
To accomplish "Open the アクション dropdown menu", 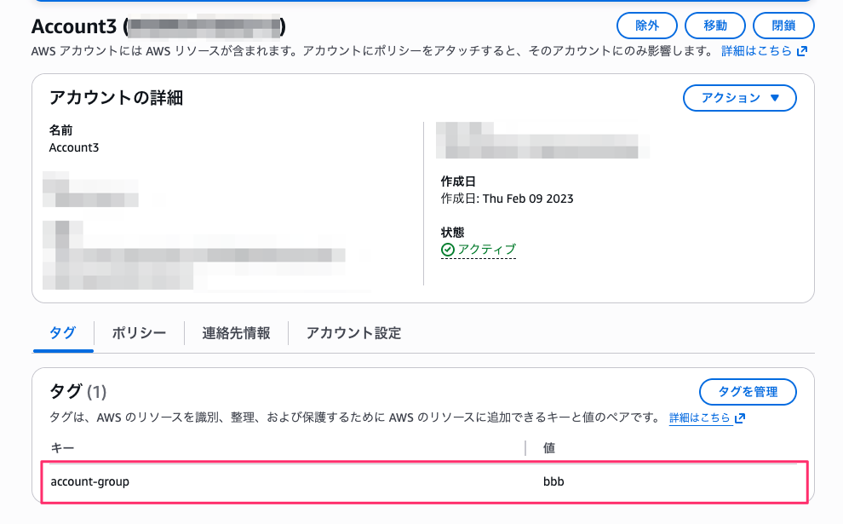I will (739, 98).
